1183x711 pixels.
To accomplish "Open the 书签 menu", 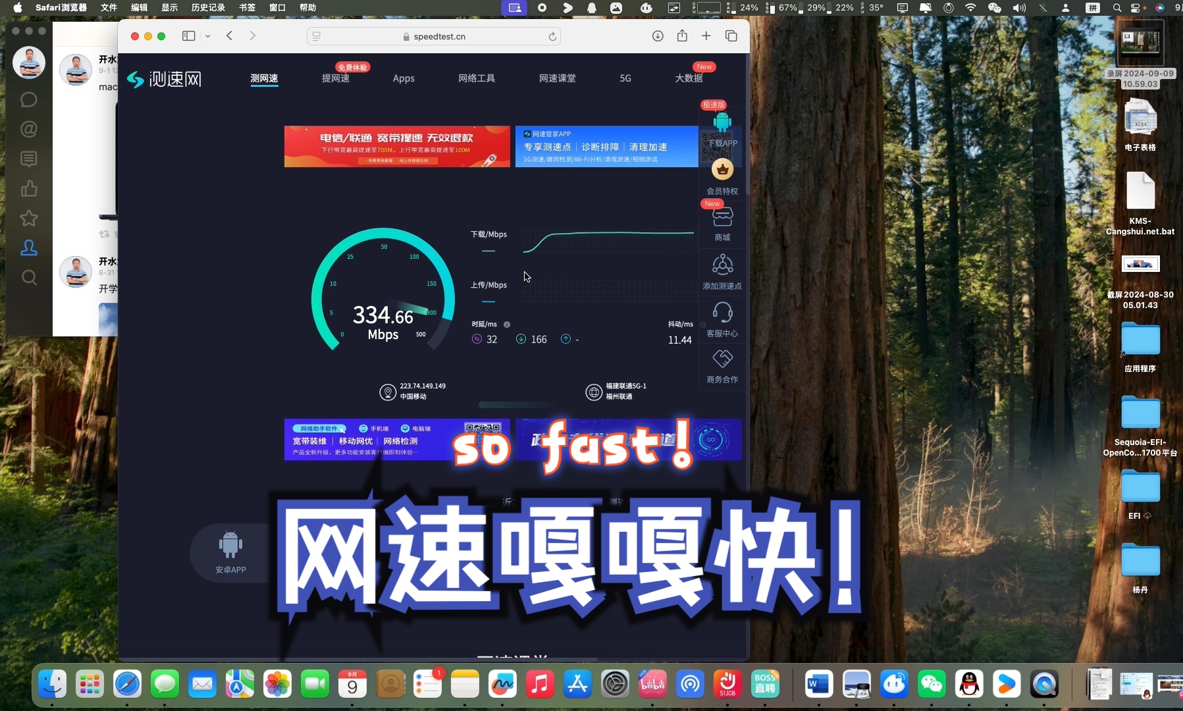I will pos(247,7).
